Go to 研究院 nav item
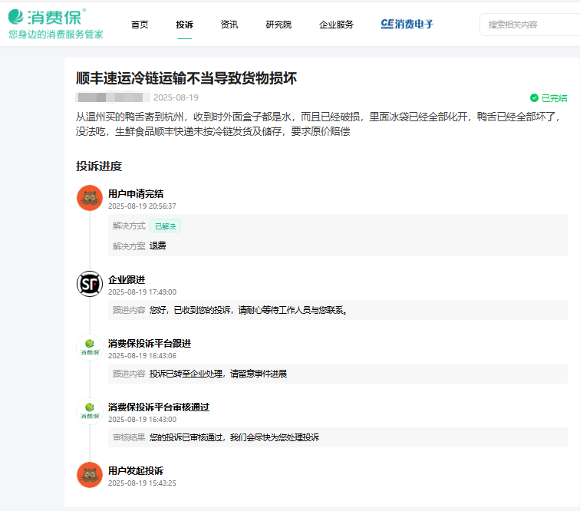The height and width of the screenshot is (511, 580). 278,25
